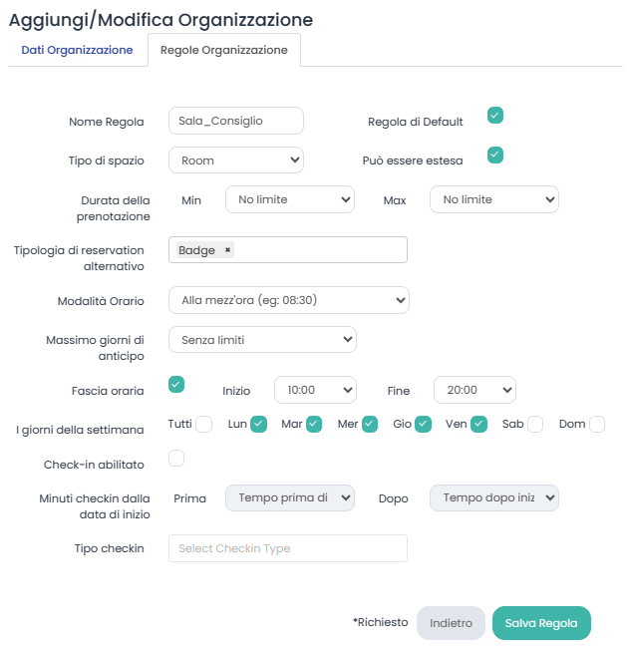629x650 pixels.
Task: Select the Regole Organizzazione tab
Action: tap(224, 50)
